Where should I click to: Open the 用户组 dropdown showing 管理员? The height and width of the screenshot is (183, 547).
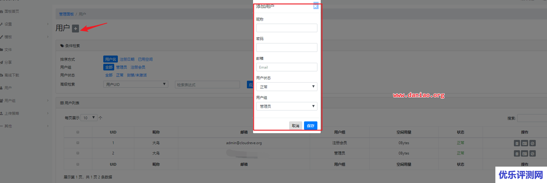click(287, 106)
